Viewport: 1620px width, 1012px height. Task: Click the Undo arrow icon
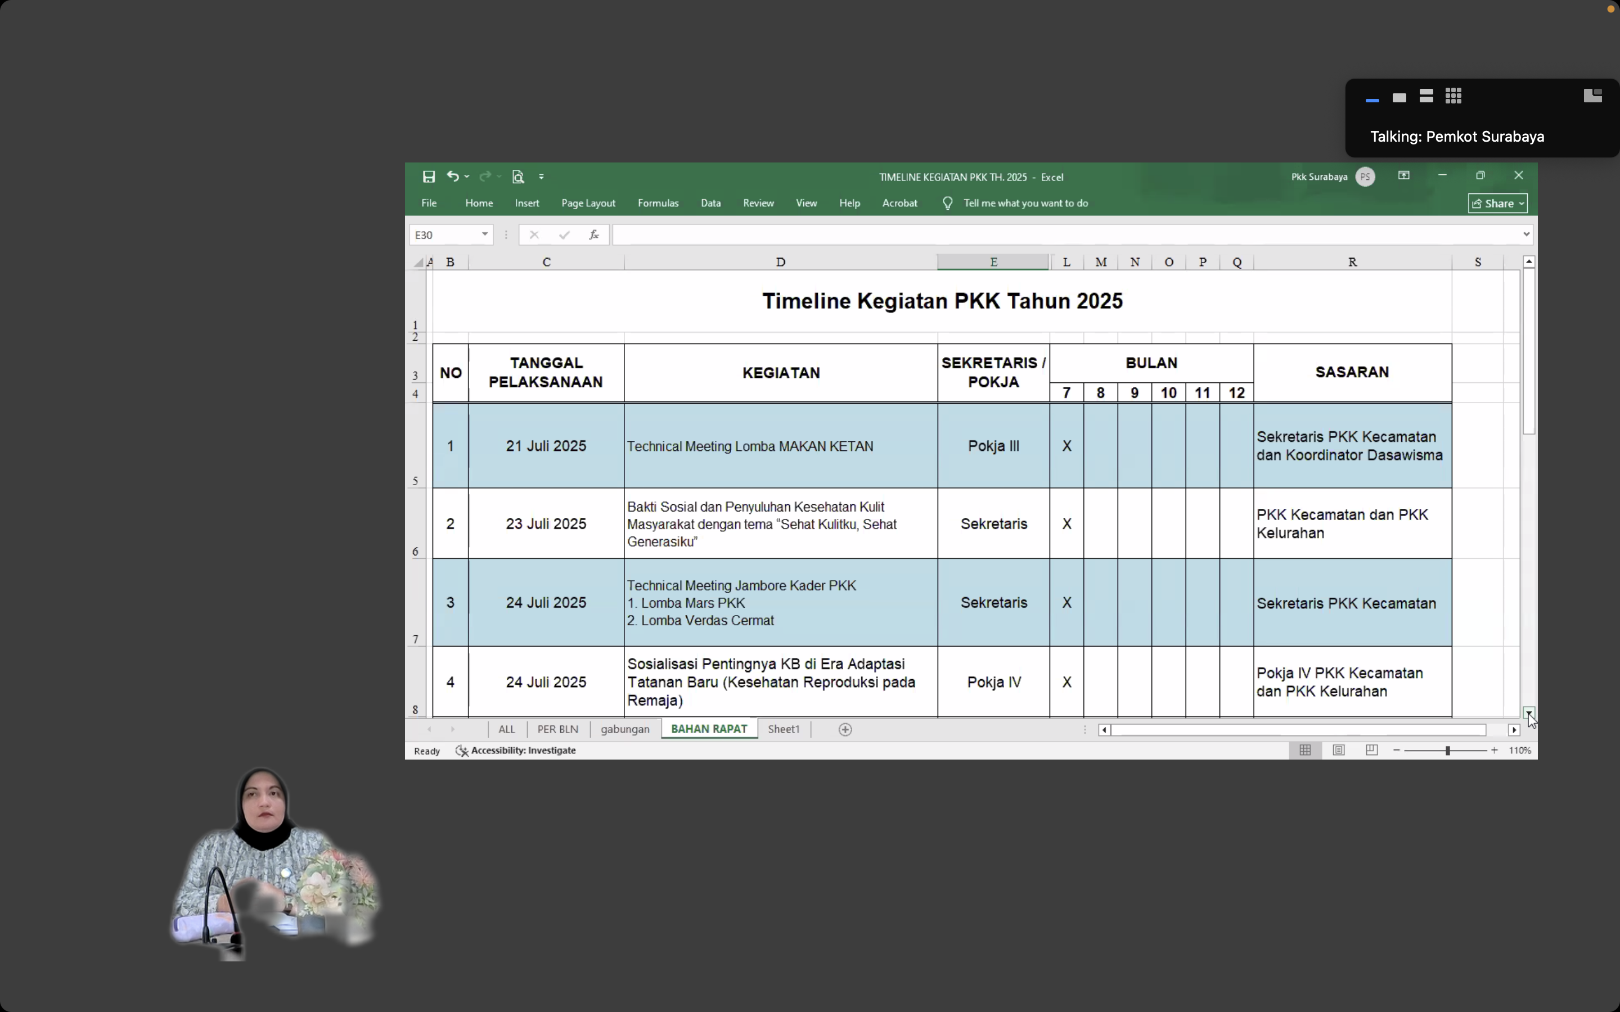(453, 176)
